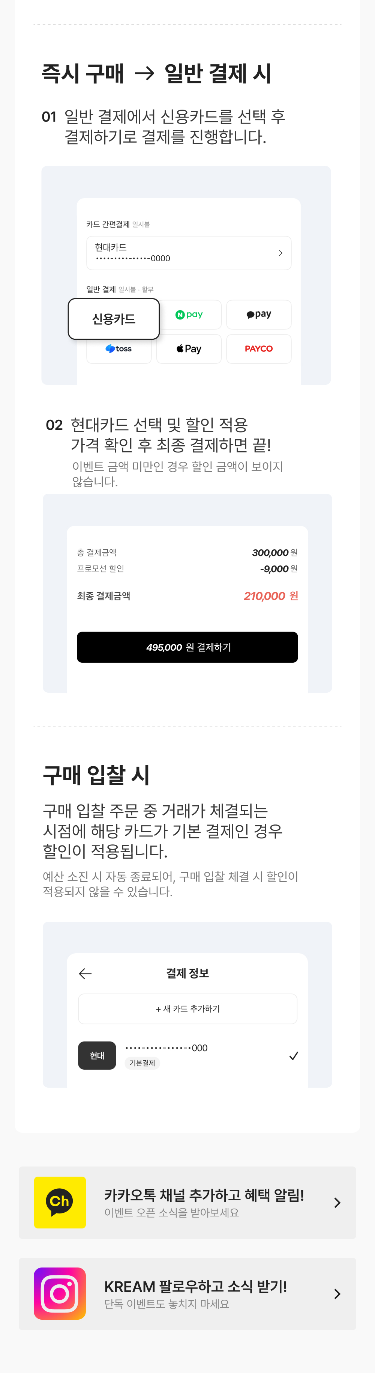Image resolution: width=375 pixels, height=1373 pixels.
Task: Click the 기본결제 label tag
Action: tap(142, 1063)
